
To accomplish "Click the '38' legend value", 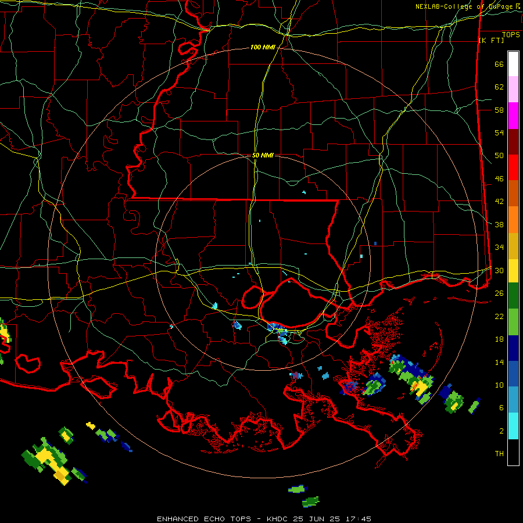I will pos(499,224).
